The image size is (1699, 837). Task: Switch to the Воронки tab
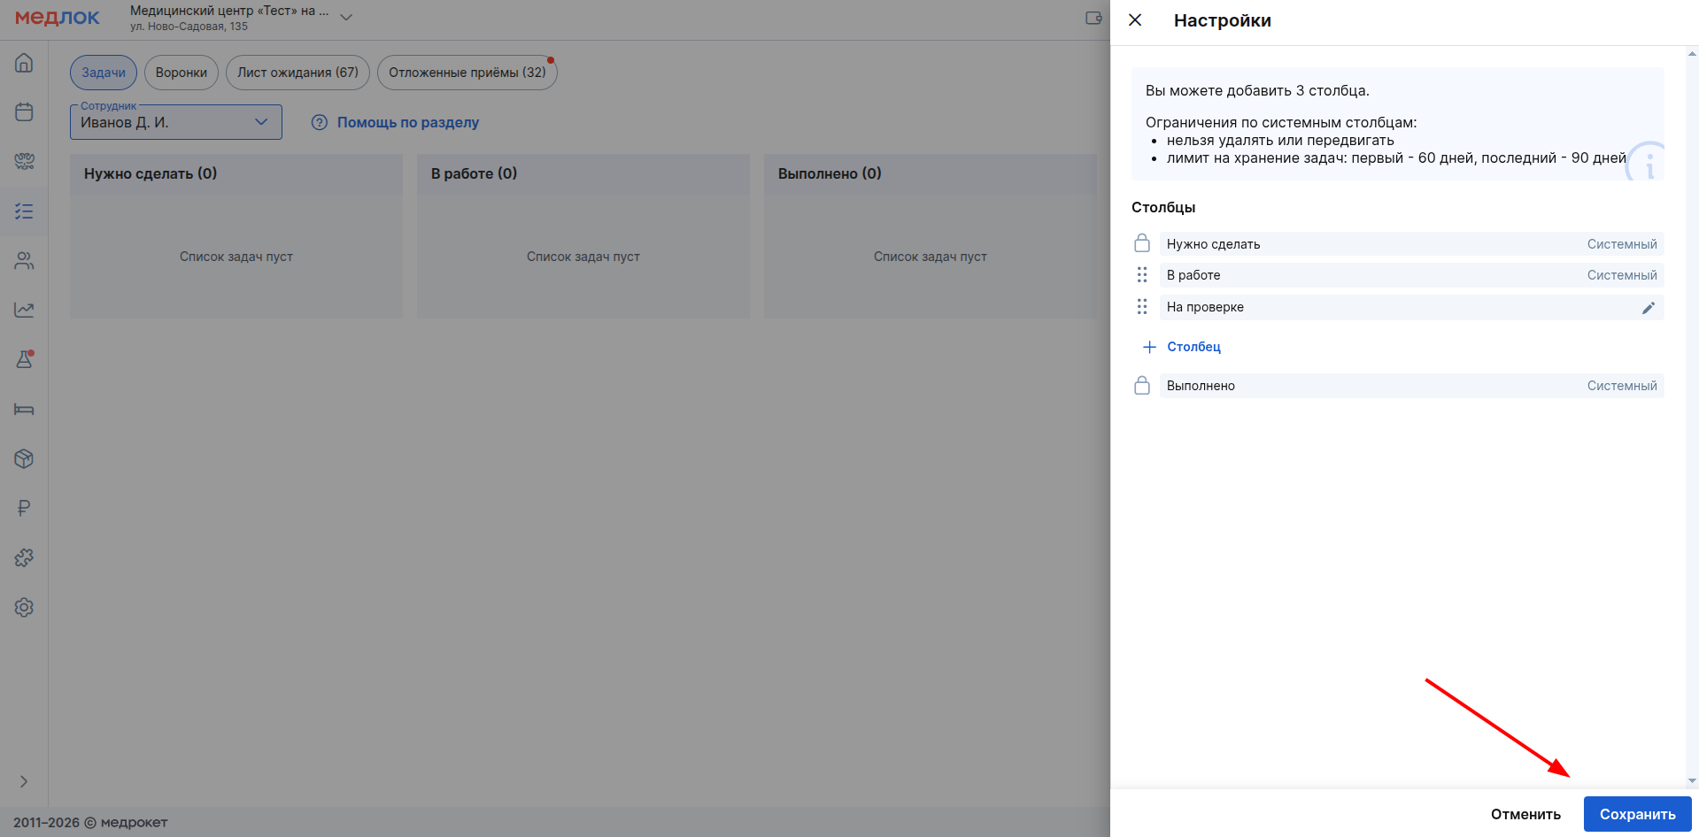[181, 73]
